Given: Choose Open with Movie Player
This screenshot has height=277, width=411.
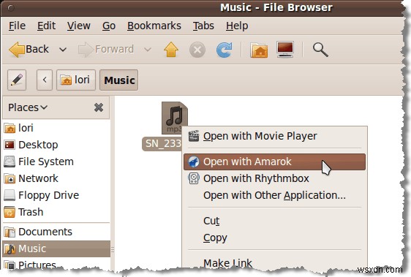Looking at the screenshot, I should pos(274,136).
